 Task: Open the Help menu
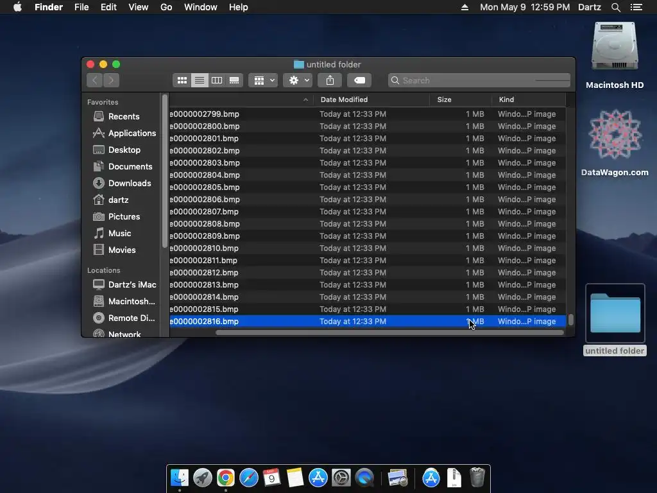point(239,7)
